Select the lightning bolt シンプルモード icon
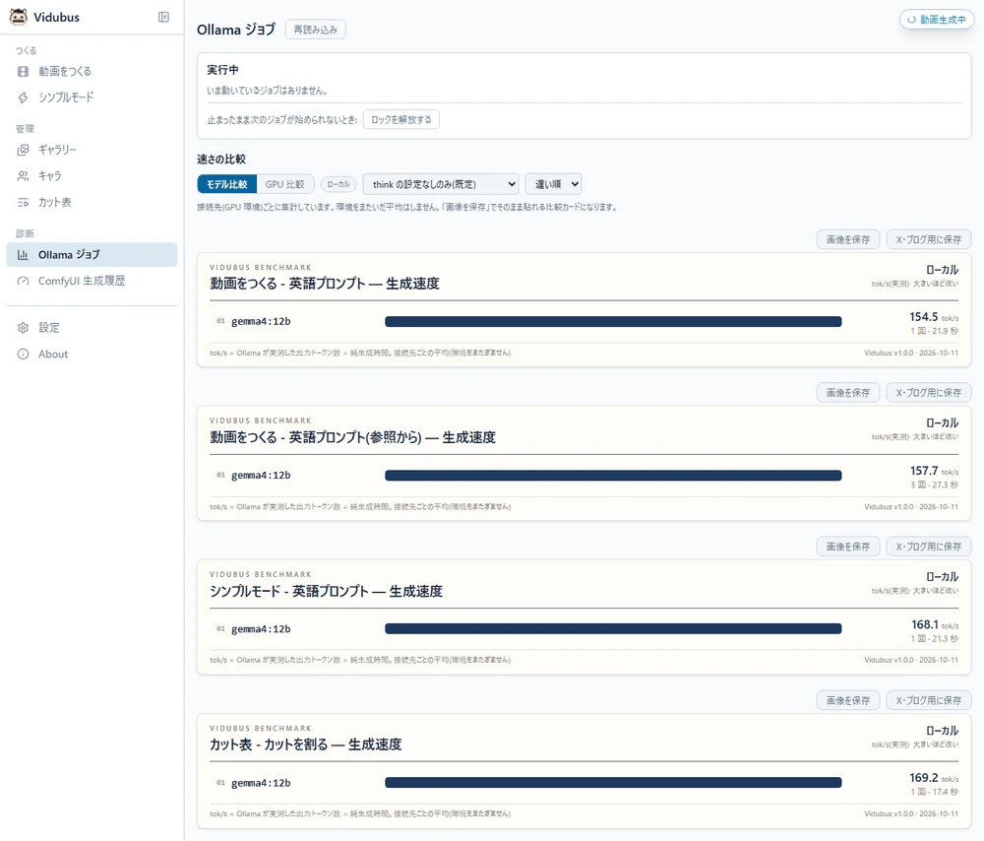The height and width of the screenshot is (841, 984). (24, 97)
